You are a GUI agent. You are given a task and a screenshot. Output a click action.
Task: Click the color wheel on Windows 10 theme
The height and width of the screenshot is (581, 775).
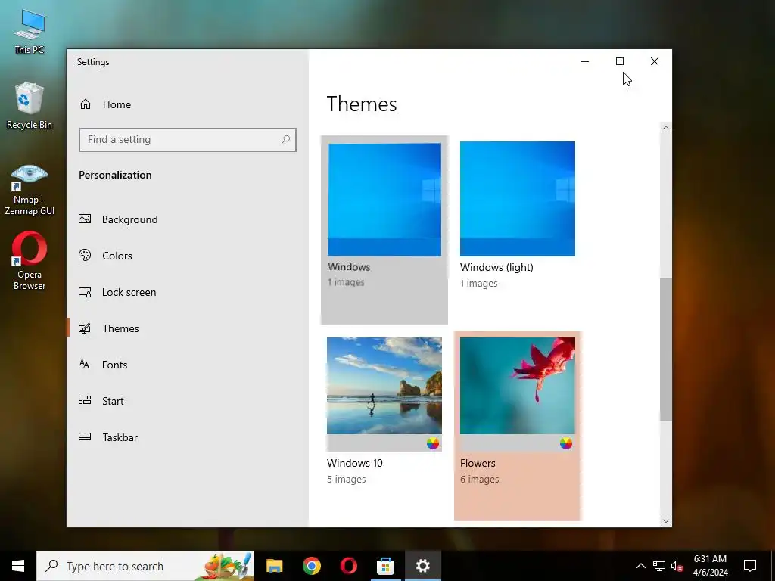432,443
